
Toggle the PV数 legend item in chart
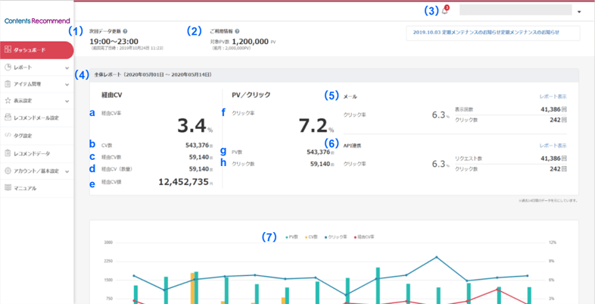pos(291,237)
